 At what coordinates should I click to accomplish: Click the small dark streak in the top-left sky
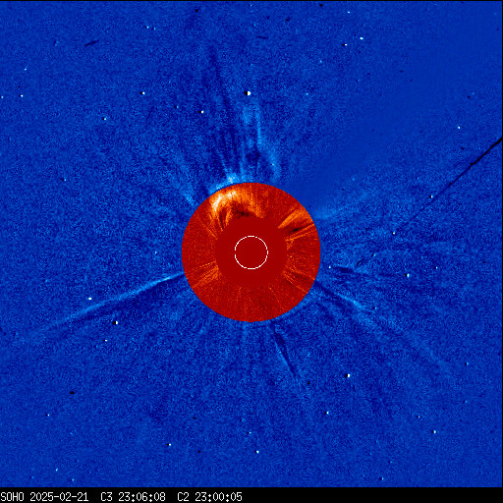point(92,43)
